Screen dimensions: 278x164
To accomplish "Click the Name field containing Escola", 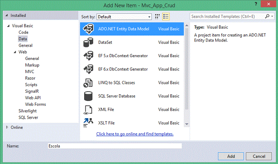I will coord(115,146).
